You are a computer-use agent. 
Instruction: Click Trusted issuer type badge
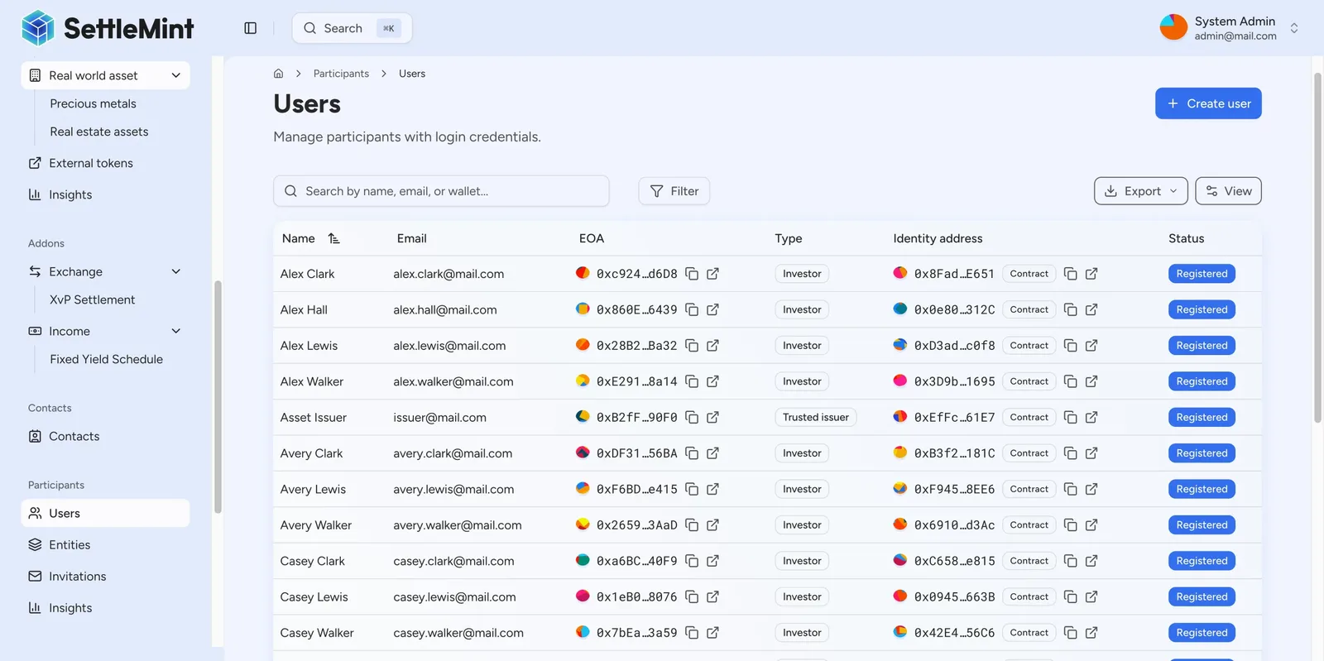(x=815, y=418)
